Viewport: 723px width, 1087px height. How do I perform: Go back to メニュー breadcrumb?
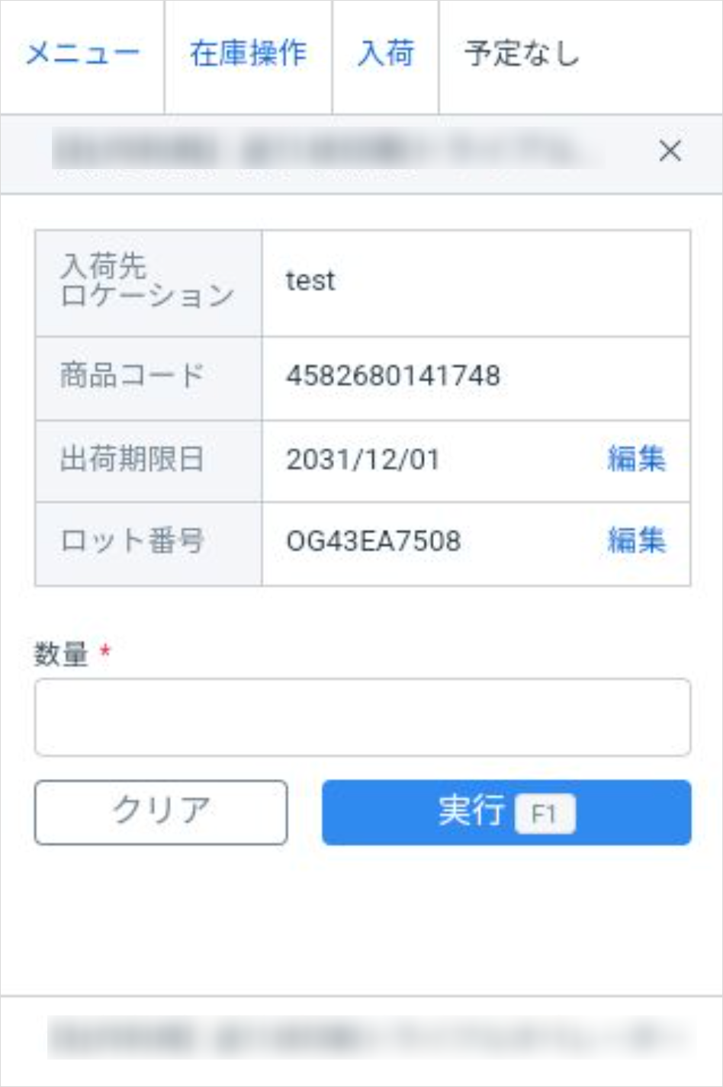pos(82,54)
